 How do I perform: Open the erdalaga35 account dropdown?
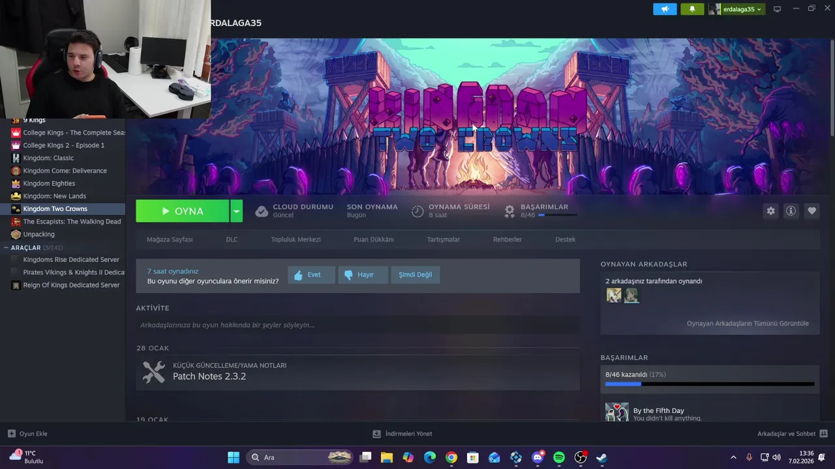point(737,9)
